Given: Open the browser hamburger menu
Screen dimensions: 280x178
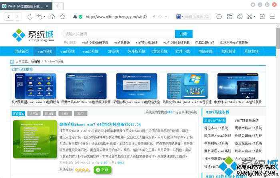Looking at the screenshot, I should click(272, 17).
